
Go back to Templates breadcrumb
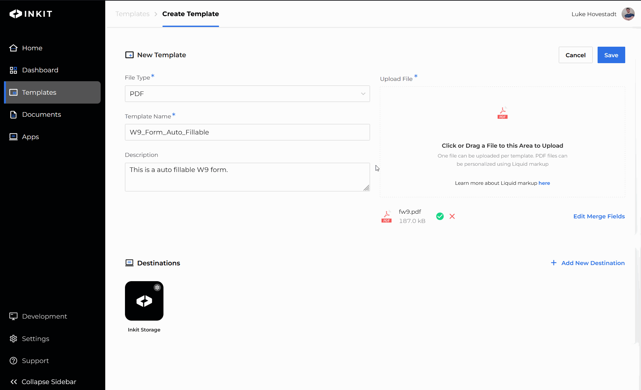[132, 14]
